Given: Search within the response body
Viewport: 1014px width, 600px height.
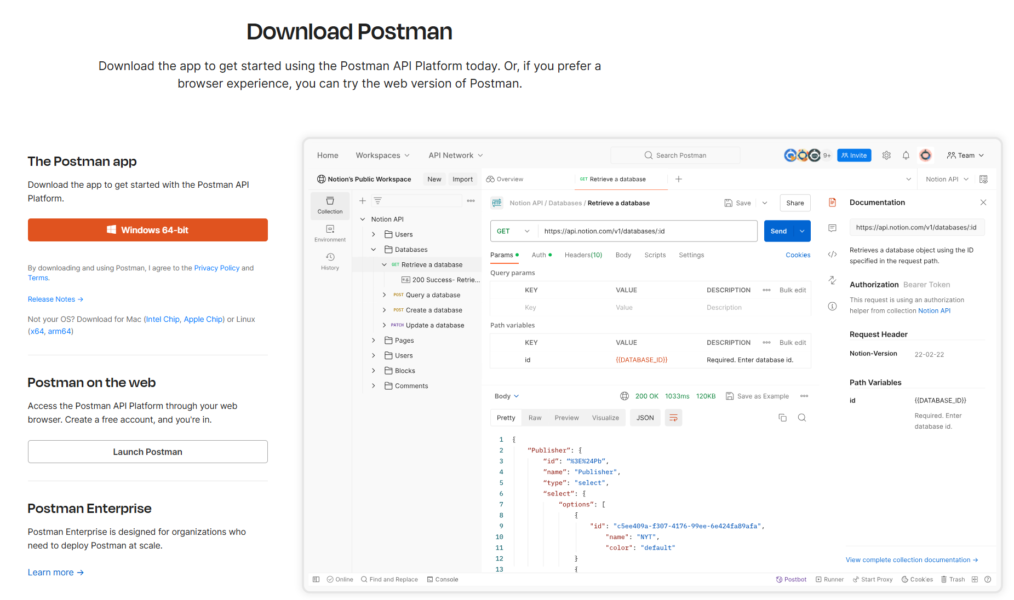Looking at the screenshot, I should tap(801, 418).
